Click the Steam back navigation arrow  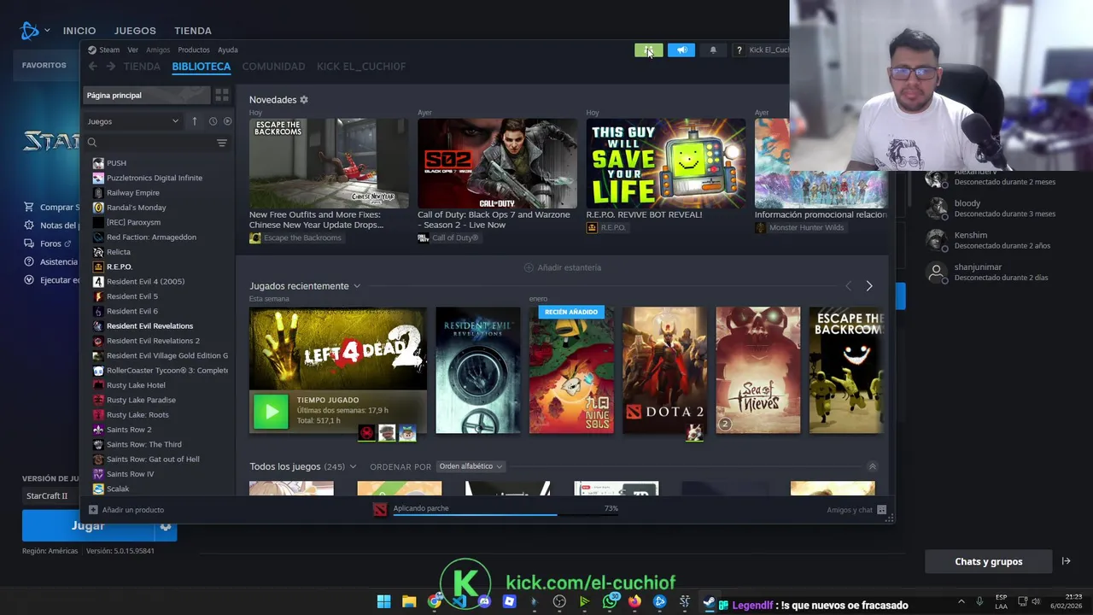point(93,67)
